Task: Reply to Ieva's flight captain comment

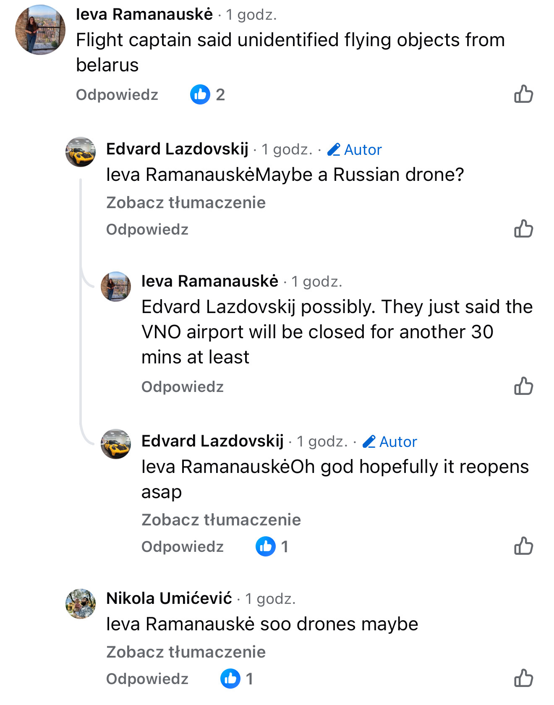Action: click(117, 95)
